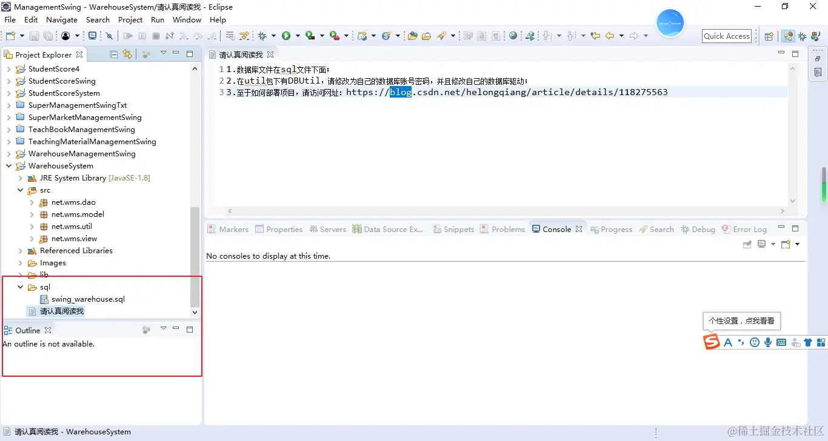
Task: Open the New file dropdown arrow
Action: (x=22, y=36)
